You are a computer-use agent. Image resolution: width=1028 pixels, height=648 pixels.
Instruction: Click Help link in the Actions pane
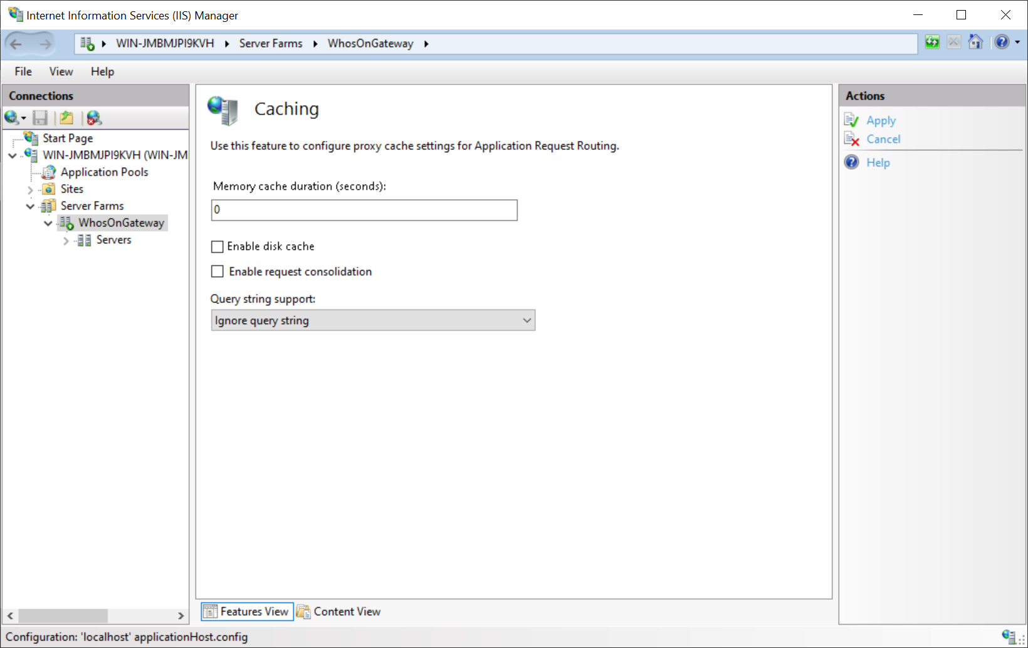click(x=878, y=162)
